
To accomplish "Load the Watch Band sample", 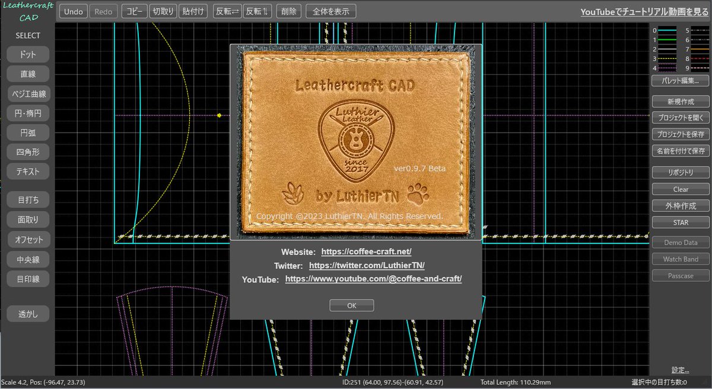I will (681, 259).
